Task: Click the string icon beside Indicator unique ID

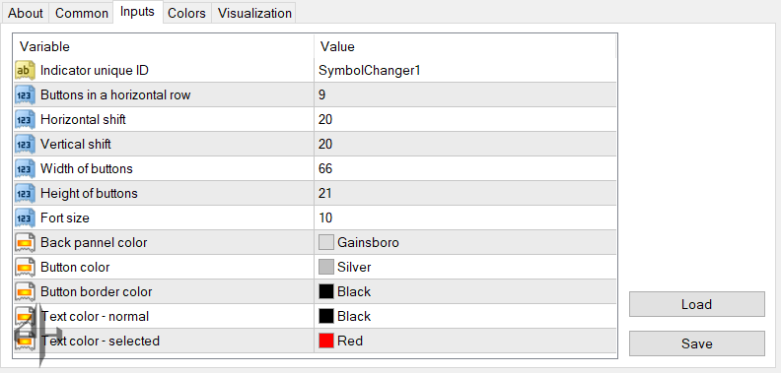Action: pos(25,71)
